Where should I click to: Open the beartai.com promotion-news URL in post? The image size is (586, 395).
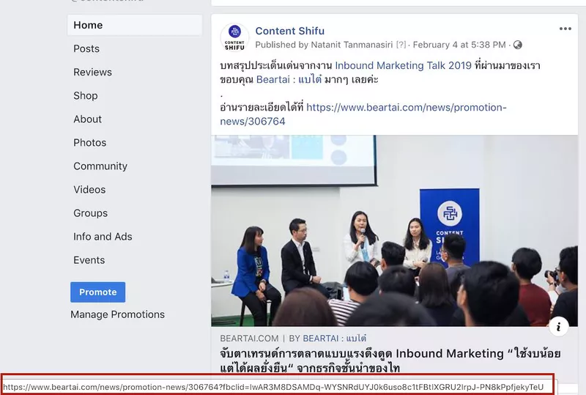coord(363,114)
